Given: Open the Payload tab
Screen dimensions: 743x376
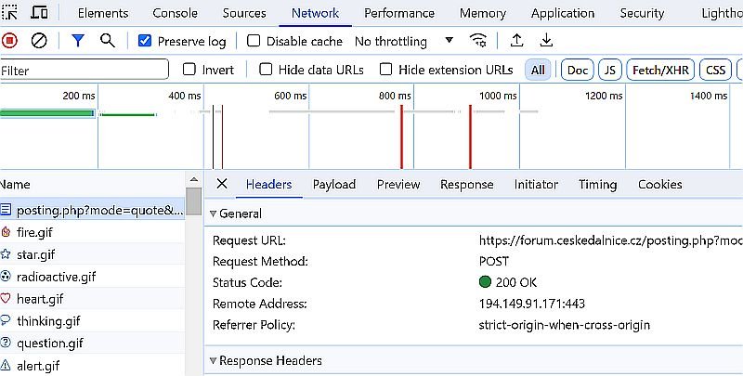Looking at the screenshot, I should [333, 185].
